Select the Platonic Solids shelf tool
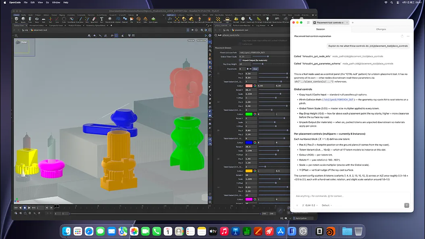425x239 pixels. coord(110,20)
